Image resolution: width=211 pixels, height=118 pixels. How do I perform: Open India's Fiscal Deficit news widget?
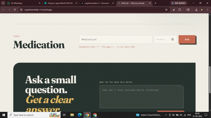point(148,115)
